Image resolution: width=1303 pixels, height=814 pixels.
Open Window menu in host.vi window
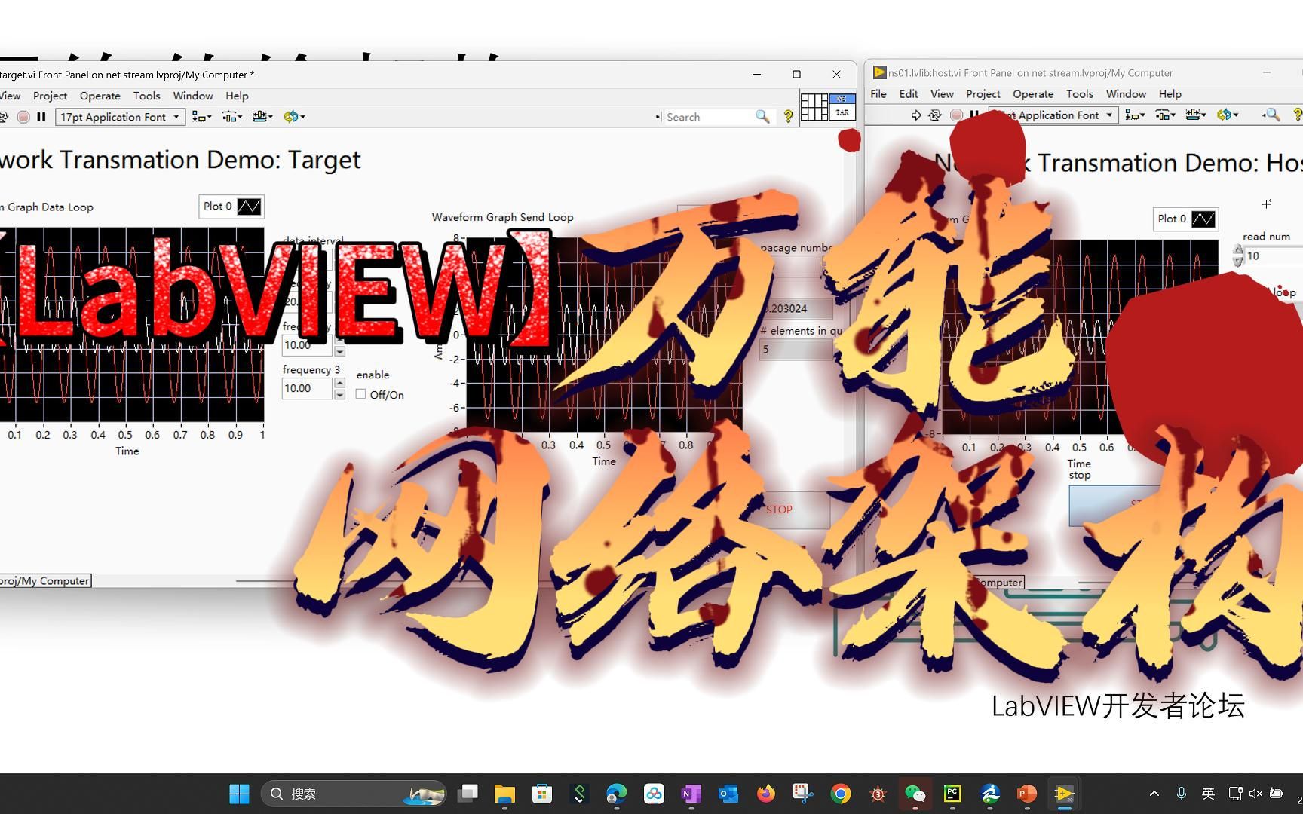[1126, 94]
